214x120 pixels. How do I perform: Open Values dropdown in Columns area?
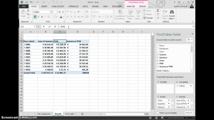click(x=191, y=86)
